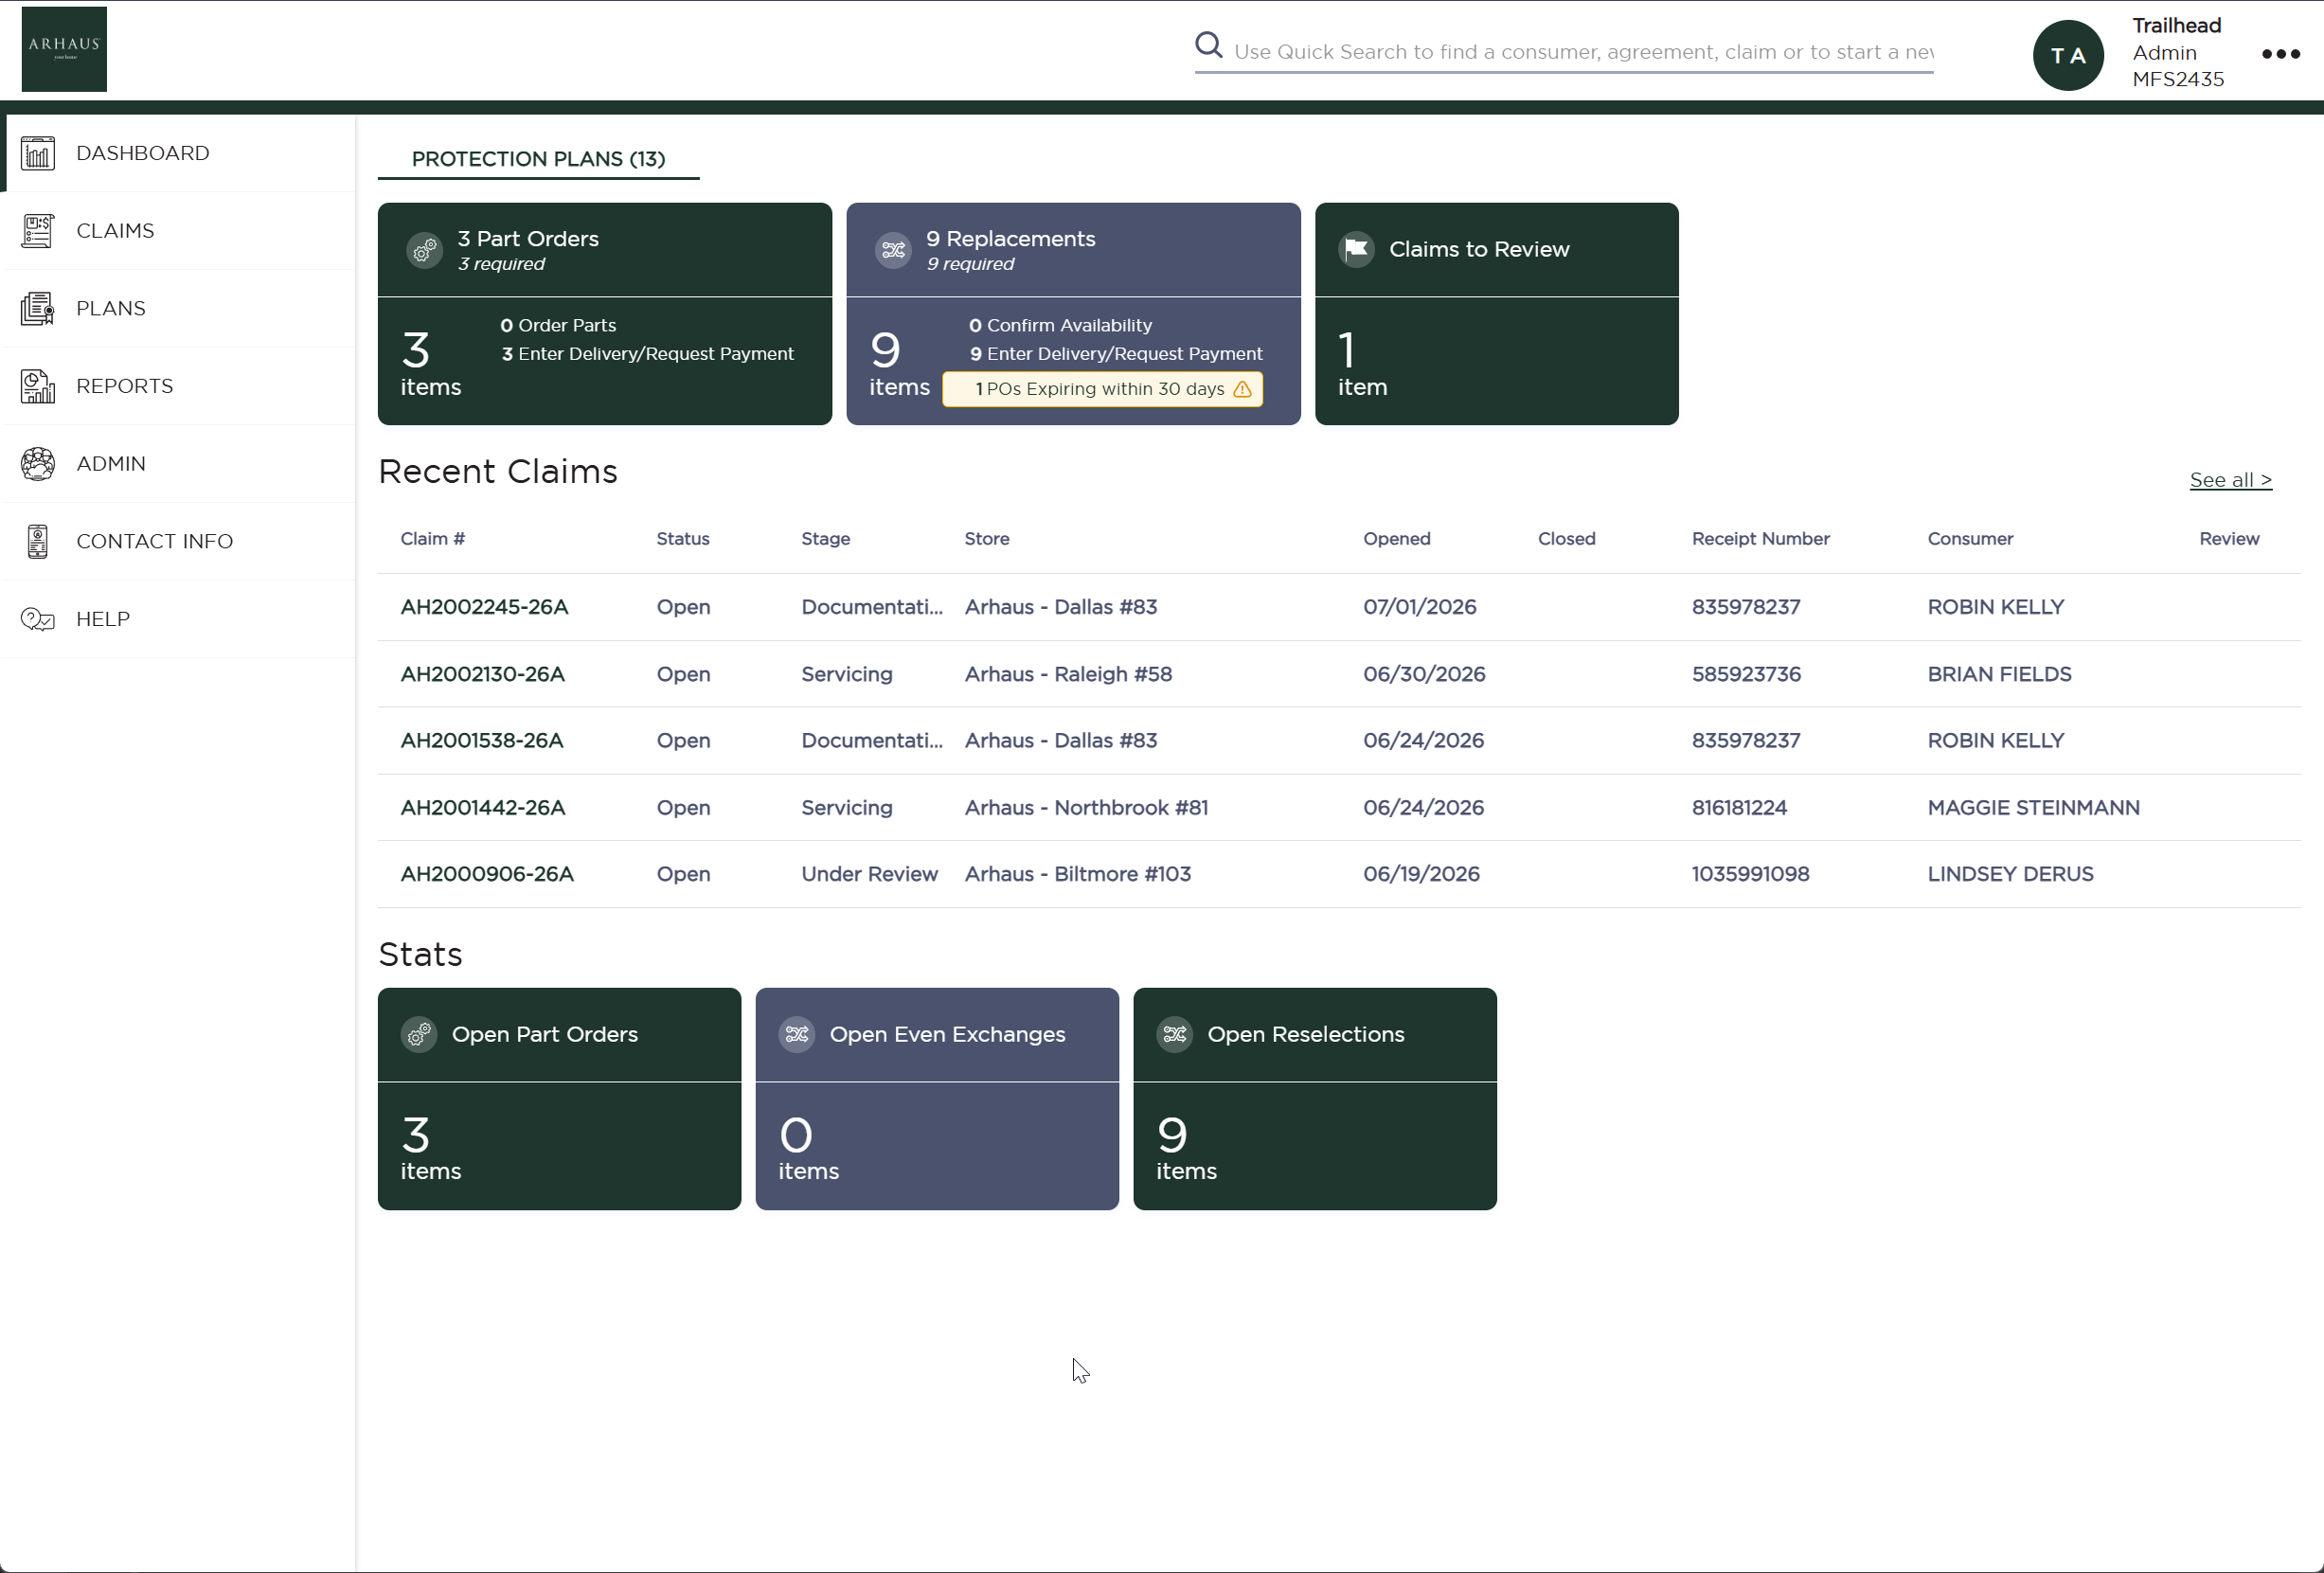Click the Plans document icon
The height and width of the screenshot is (1573, 2324).
(x=38, y=309)
